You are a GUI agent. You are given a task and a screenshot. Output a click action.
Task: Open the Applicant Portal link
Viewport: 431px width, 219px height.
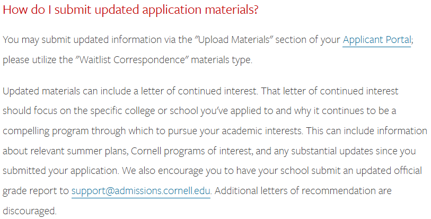click(376, 40)
